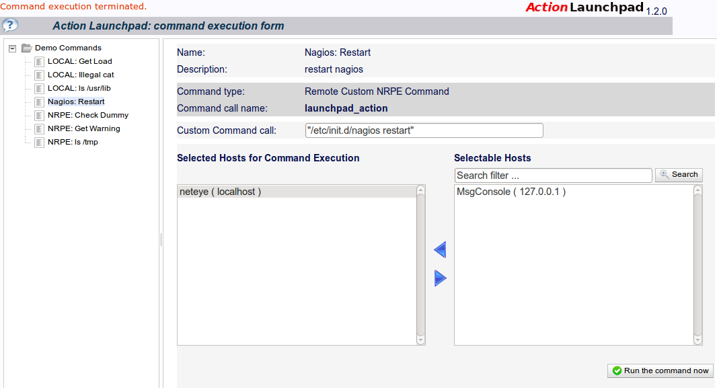
Task: Select NRPE: ls /tmp command
Action: pos(73,142)
